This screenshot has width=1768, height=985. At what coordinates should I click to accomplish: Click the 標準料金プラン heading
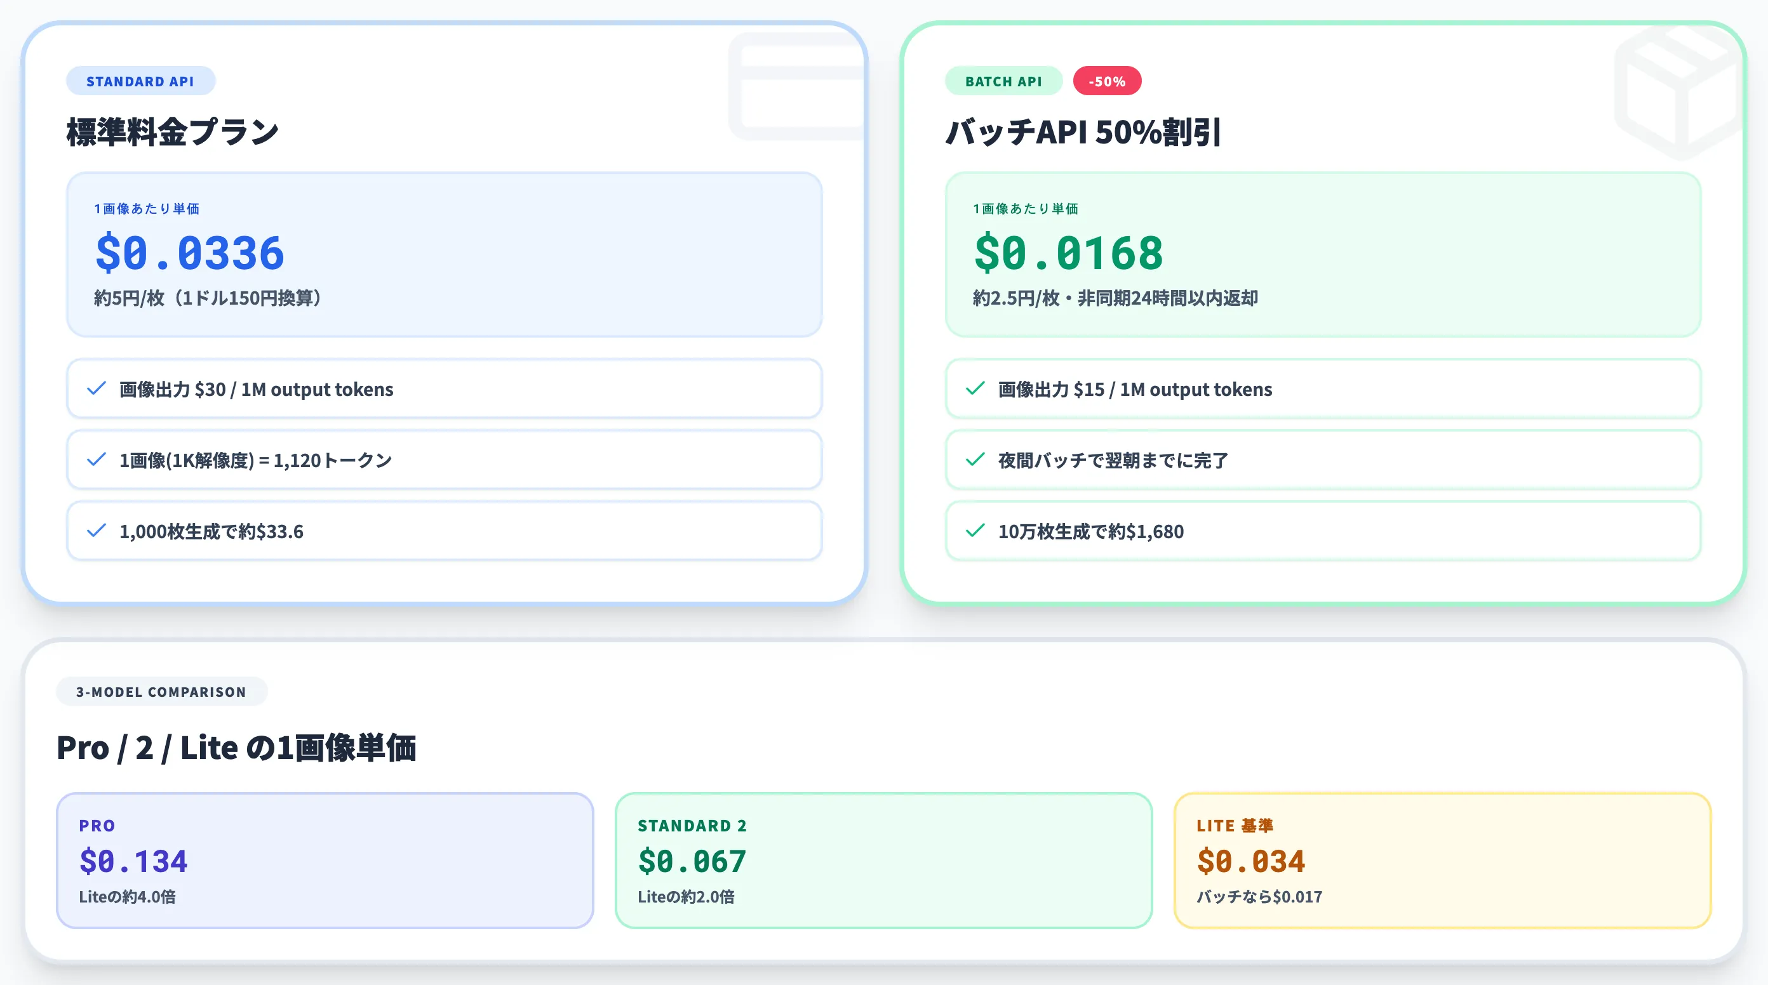click(173, 132)
